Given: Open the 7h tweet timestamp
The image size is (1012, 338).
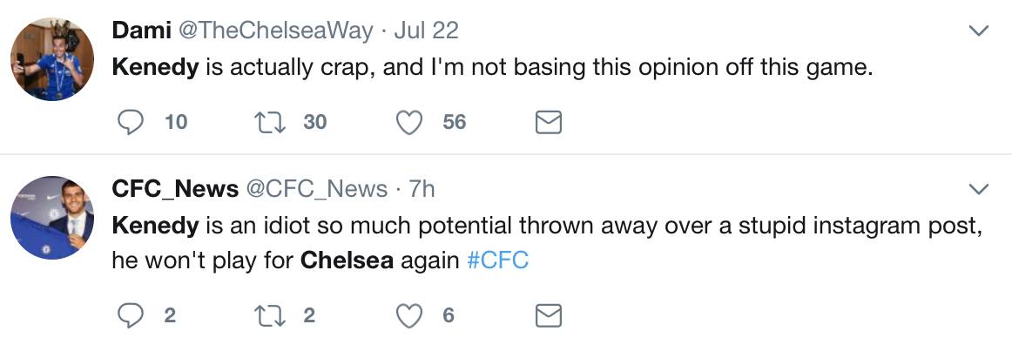Looking at the screenshot, I should (x=422, y=189).
